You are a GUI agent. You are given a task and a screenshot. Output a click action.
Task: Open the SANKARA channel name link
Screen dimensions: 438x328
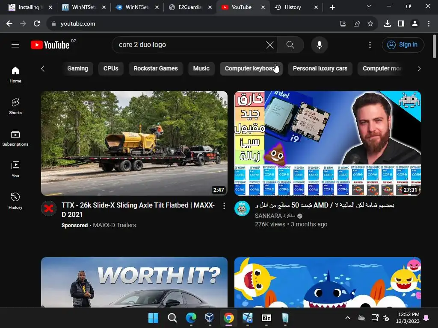275,216
